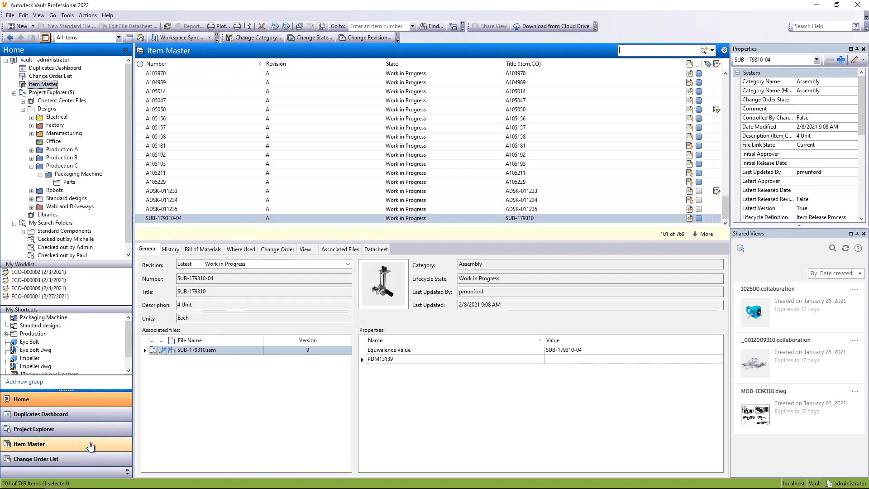The image size is (869, 489).
Task: Switch to the Bill of Materials tab
Action: click(202, 249)
